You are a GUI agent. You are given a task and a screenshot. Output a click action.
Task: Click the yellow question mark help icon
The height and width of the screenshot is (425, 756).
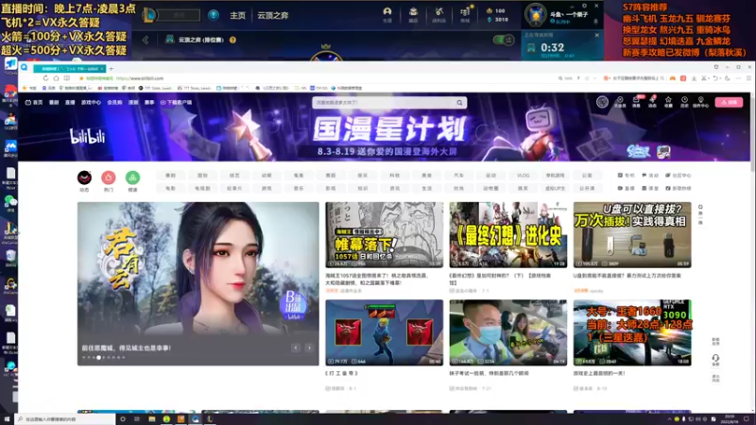232,40
